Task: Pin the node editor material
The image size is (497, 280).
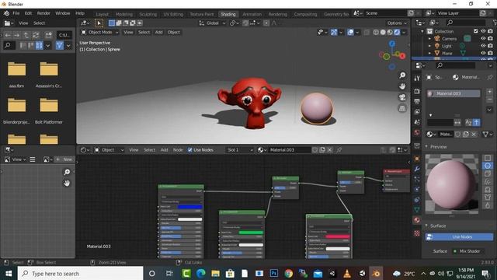Action: point(339,150)
